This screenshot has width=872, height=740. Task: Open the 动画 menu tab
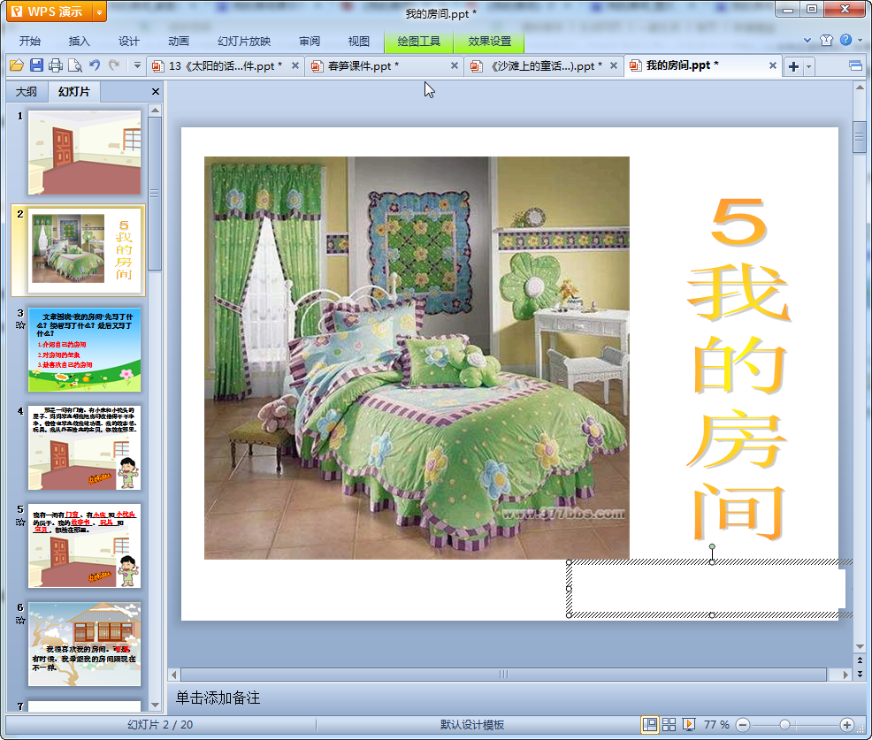pos(179,42)
